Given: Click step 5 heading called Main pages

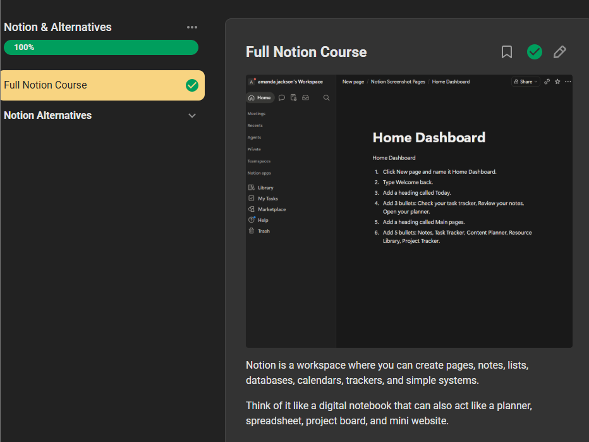Looking at the screenshot, I should 423,222.
